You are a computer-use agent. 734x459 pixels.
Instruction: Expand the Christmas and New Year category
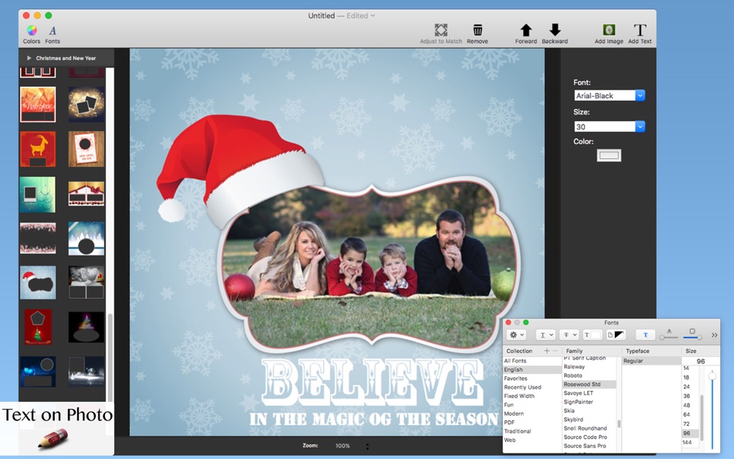pyautogui.click(x=29, y=58)
